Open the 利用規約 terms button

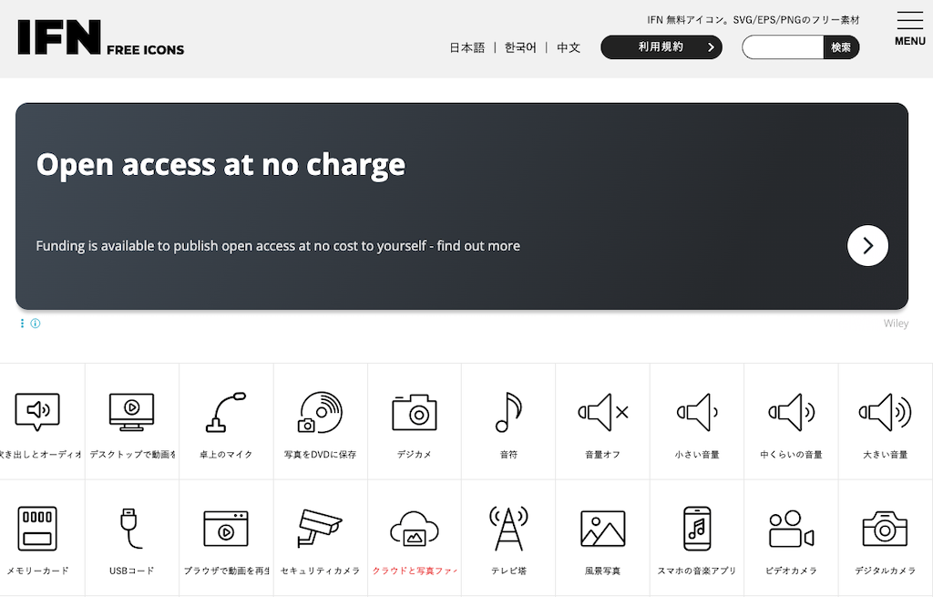point(661,47)
